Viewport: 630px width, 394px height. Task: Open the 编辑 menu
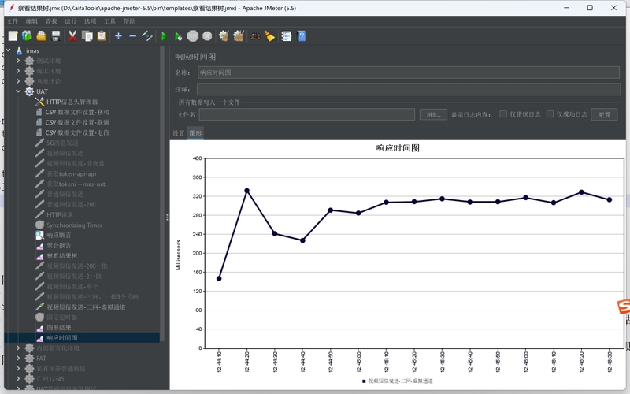pos(31,21)
